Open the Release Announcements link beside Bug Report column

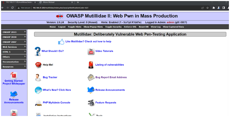click(110, 90)
